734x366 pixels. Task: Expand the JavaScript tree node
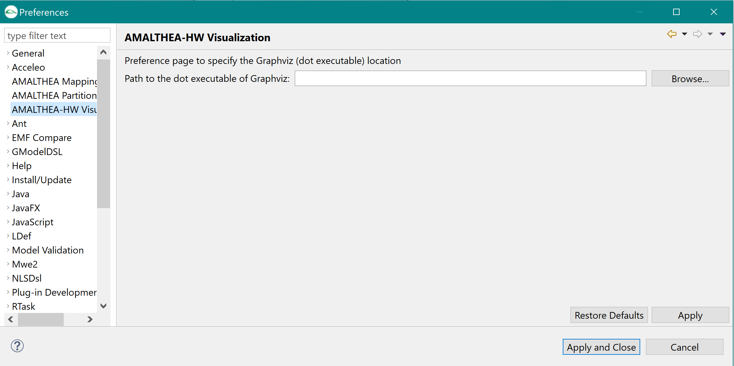point(8,222)
